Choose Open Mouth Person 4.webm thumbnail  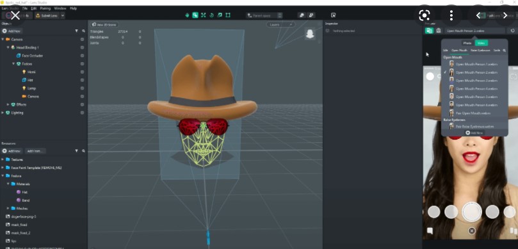451,88
